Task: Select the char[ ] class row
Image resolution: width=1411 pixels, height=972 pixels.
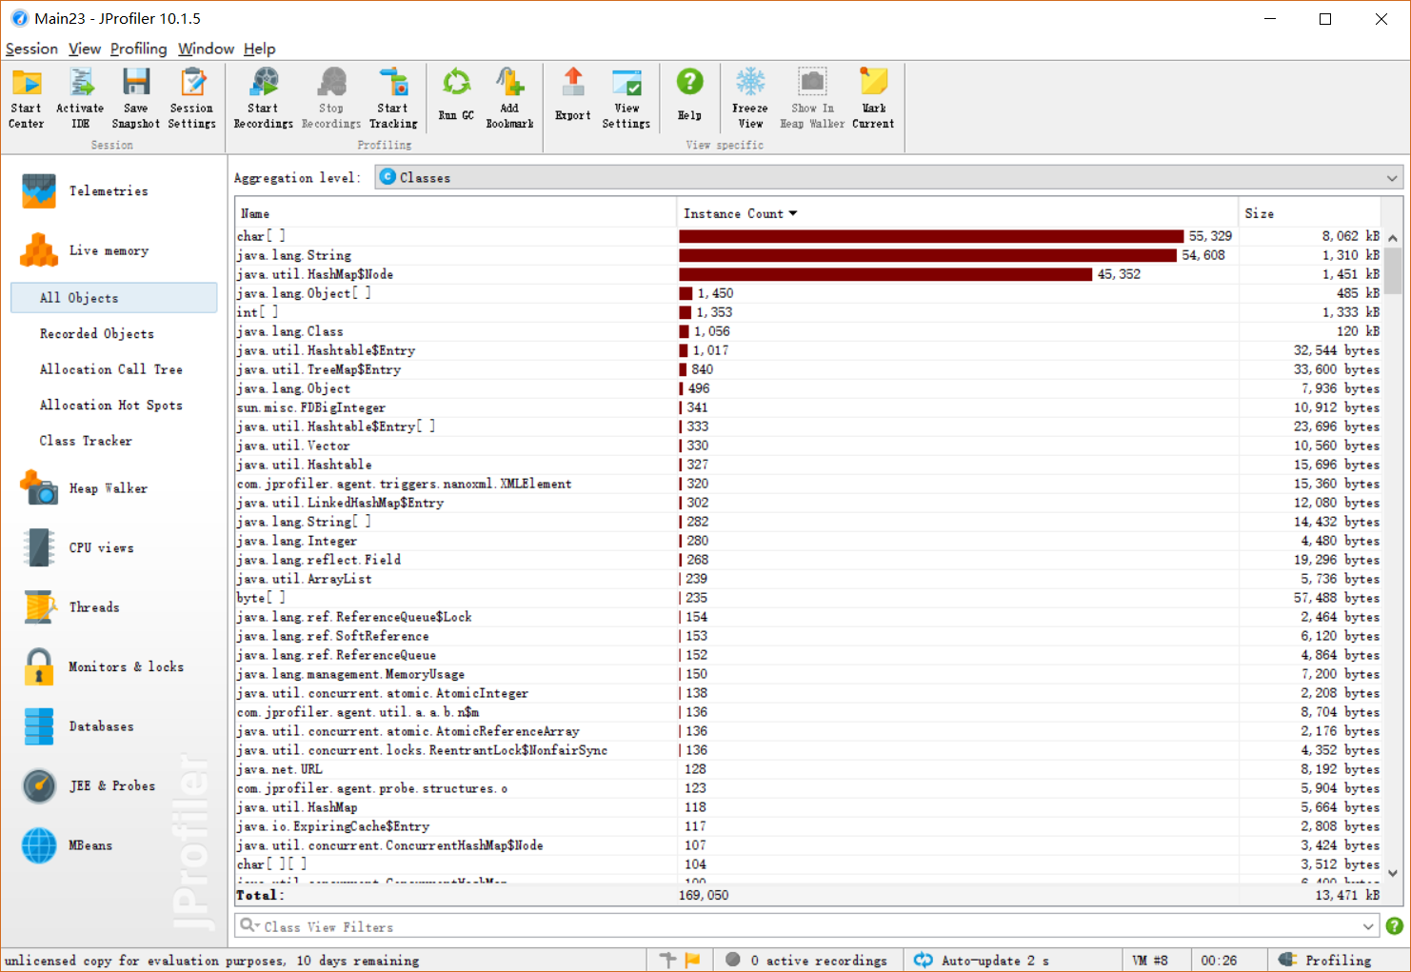Action: click(808, 236)
